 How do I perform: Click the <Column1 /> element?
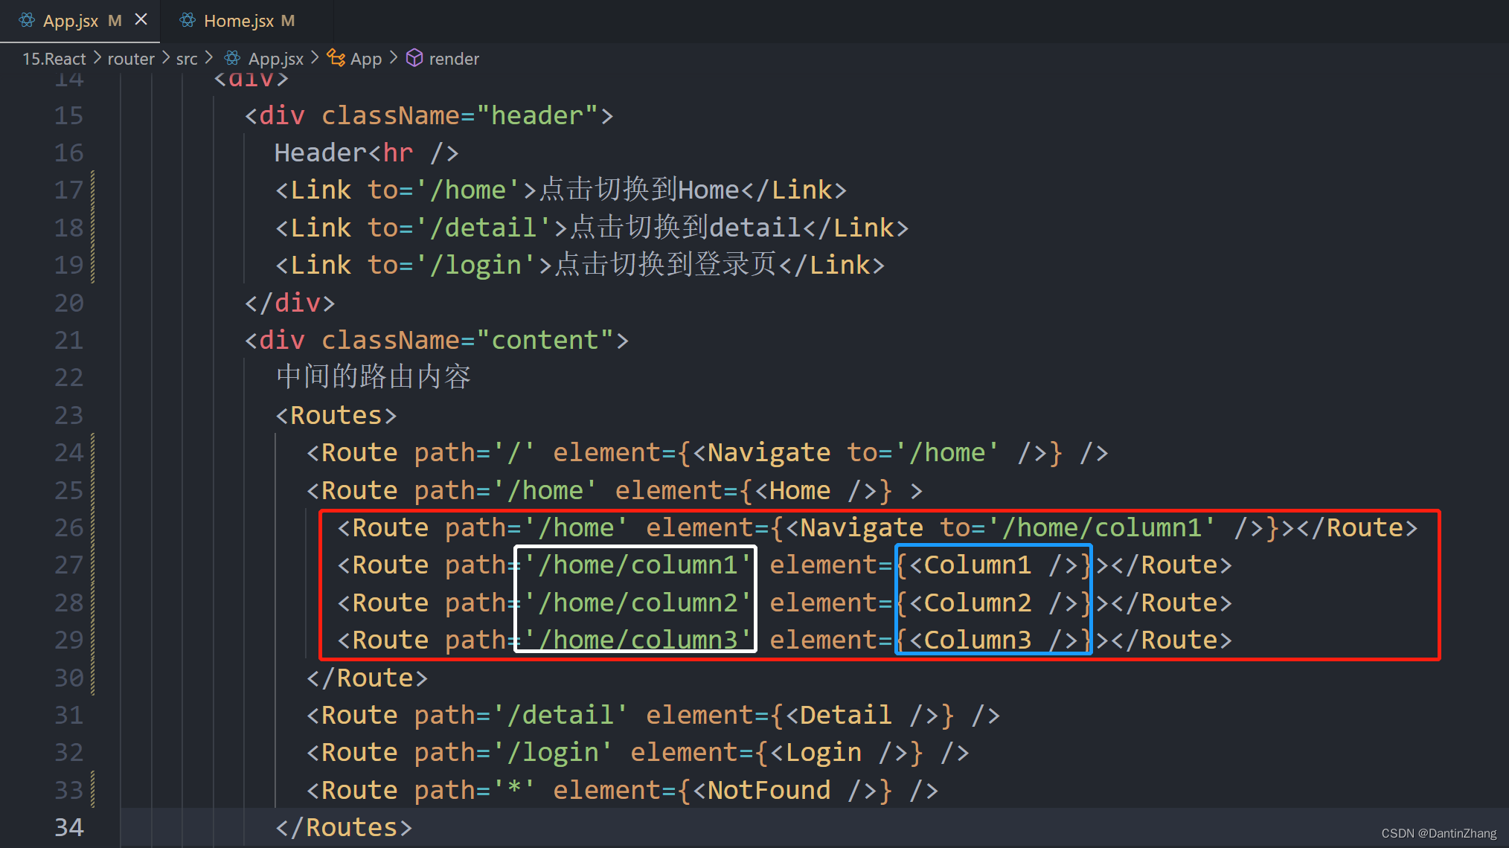[x=993, y=565]
